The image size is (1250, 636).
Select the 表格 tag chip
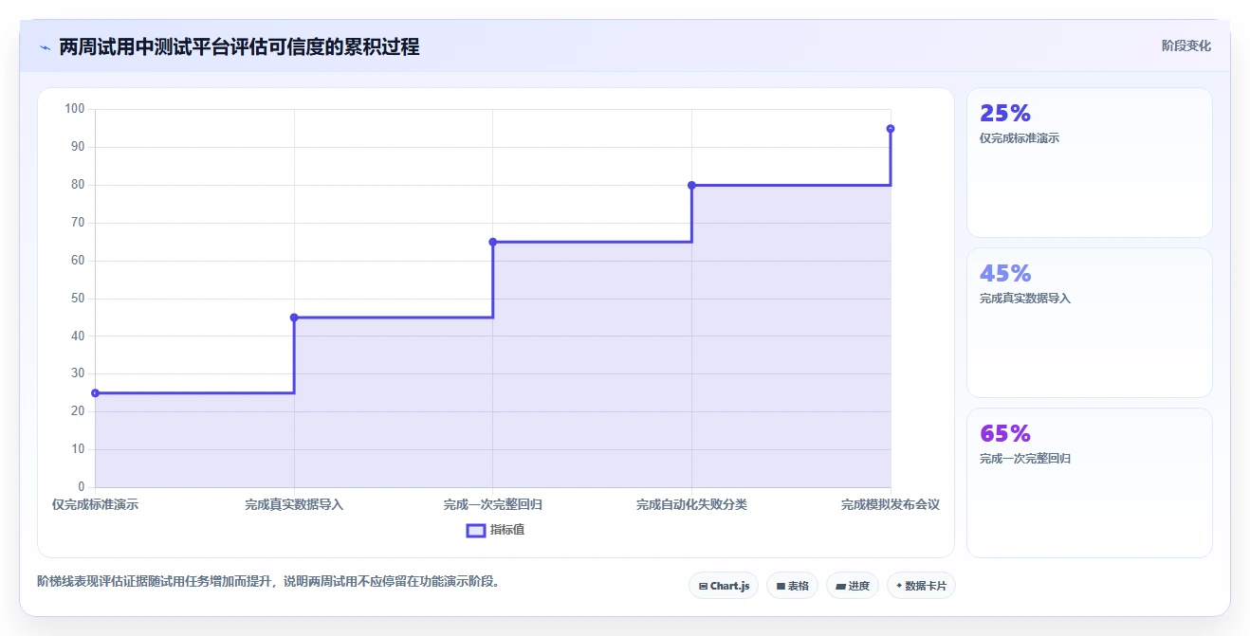(792, 586)
